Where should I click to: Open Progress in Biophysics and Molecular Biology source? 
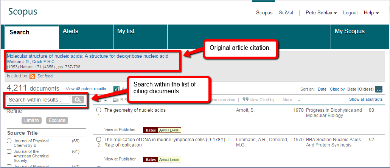(334, 113)
